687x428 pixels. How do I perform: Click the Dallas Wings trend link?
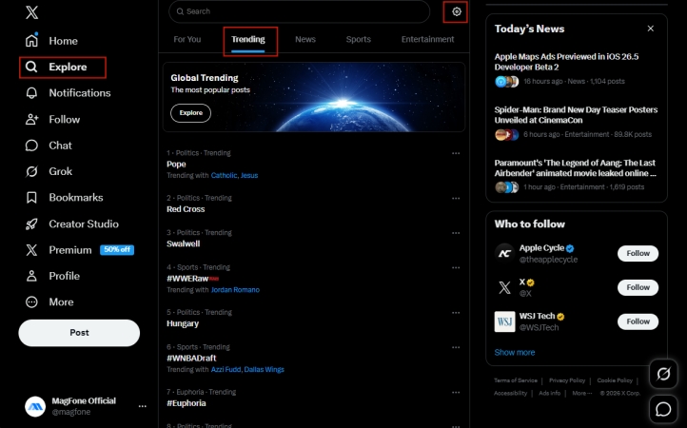pyautogui.click(x=265, y=369)
